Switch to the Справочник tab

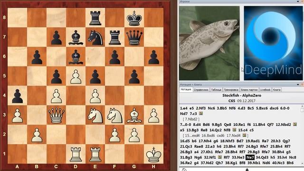[x=201, y=90]
